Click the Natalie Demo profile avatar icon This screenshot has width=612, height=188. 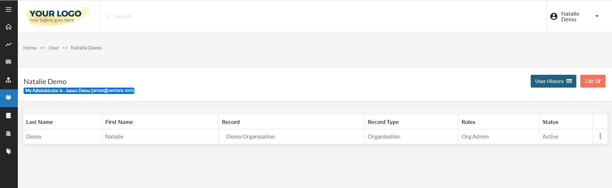tap(554, 16)
